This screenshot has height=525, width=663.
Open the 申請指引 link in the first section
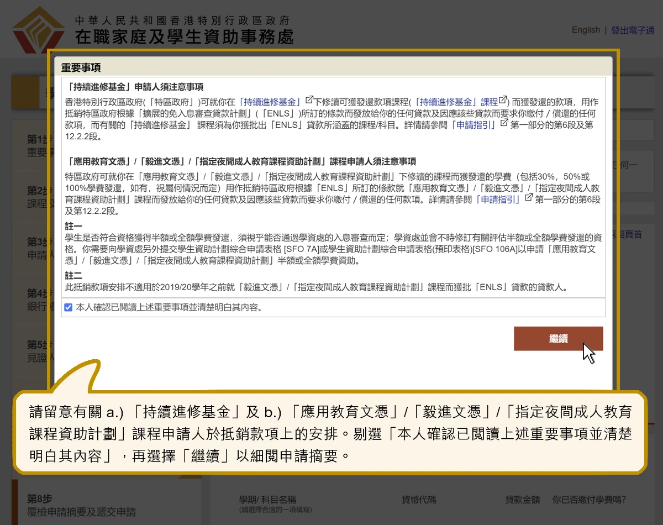tap(474, 125)
